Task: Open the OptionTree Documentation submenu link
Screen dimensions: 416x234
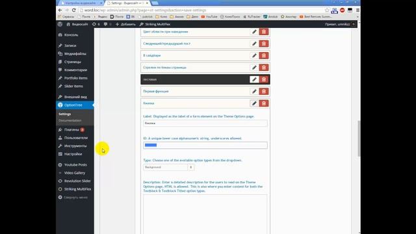Action: [x=70, y=120]
